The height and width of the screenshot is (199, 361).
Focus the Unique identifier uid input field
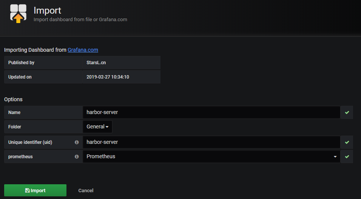point(211,142)
